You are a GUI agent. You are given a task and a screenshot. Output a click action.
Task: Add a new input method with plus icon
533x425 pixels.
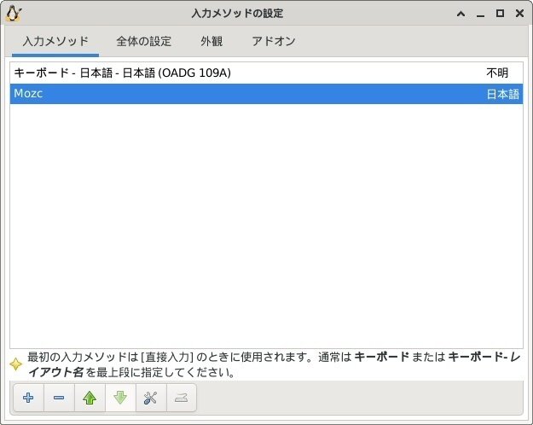coord(28,398)
